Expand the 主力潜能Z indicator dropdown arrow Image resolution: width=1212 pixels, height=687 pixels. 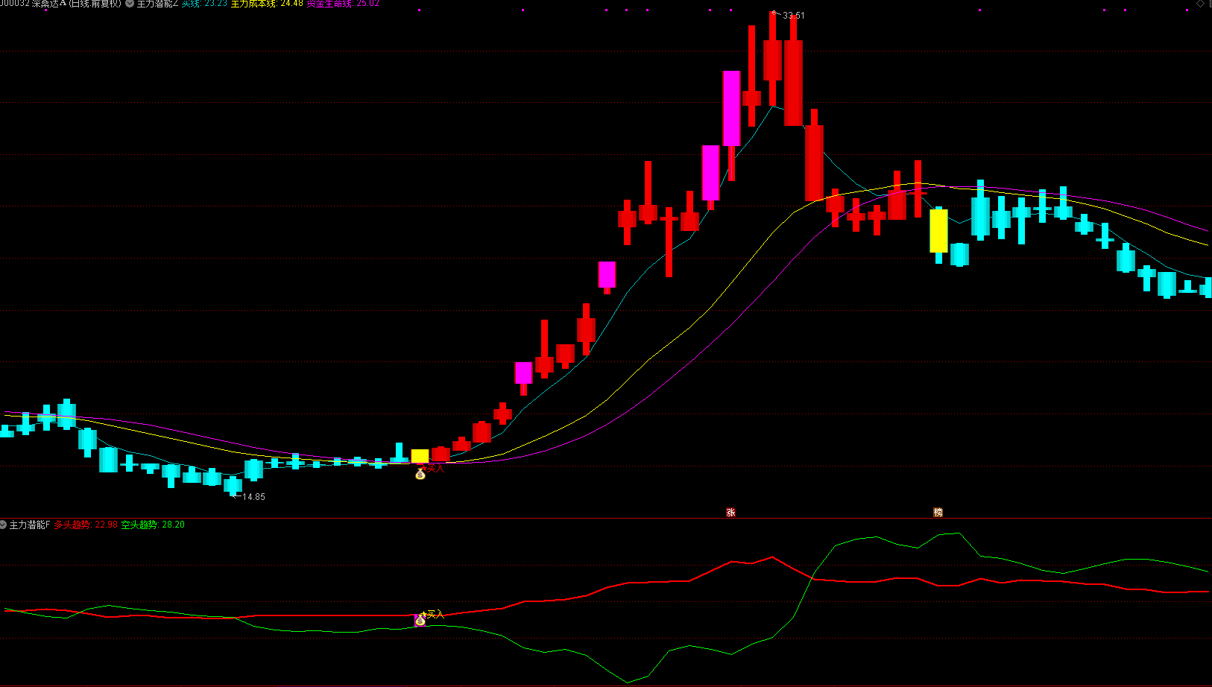130,4
